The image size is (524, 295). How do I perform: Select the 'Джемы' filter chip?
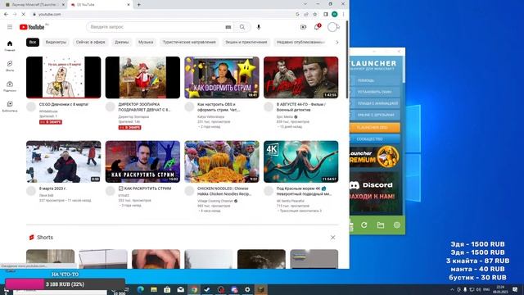(x=122, y=42)
